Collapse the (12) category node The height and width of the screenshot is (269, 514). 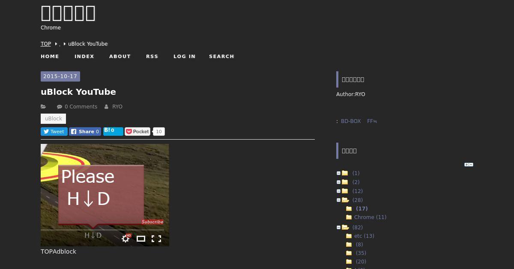point(338,191)
